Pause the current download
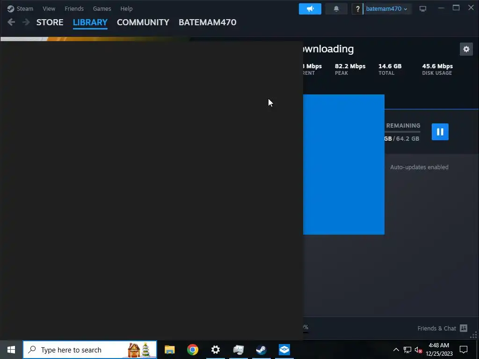The image size is (479, 359). (x=440, y=132)
